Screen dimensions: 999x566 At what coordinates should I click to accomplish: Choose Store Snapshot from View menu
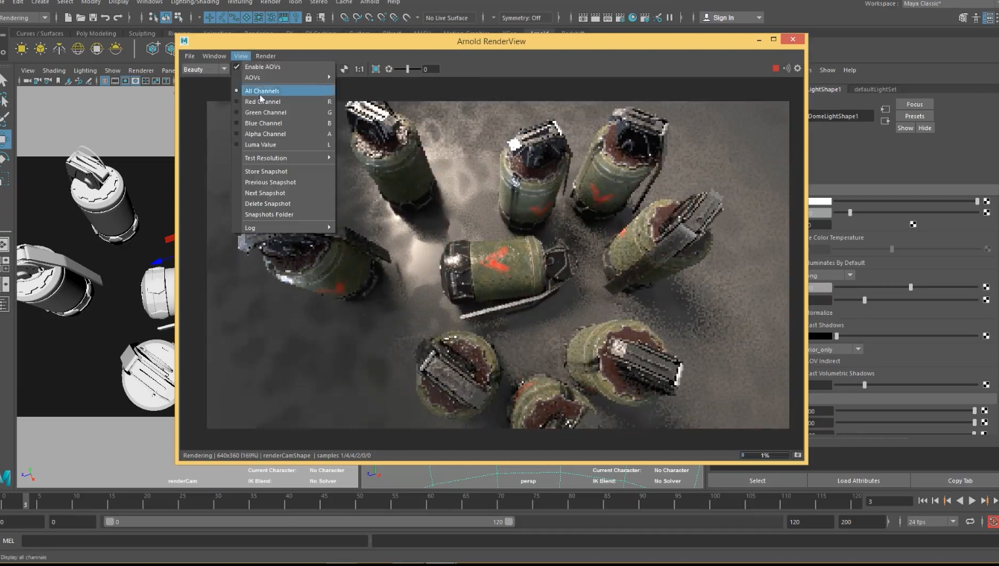tap(266, 172)
